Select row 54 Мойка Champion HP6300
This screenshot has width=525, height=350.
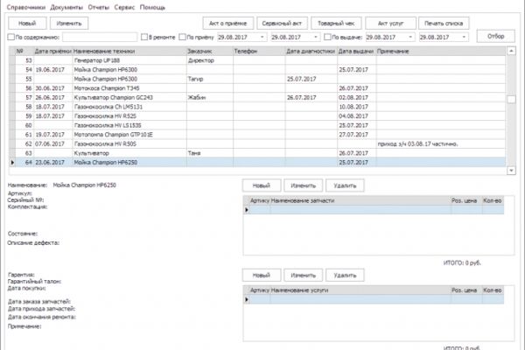(257, 70)
